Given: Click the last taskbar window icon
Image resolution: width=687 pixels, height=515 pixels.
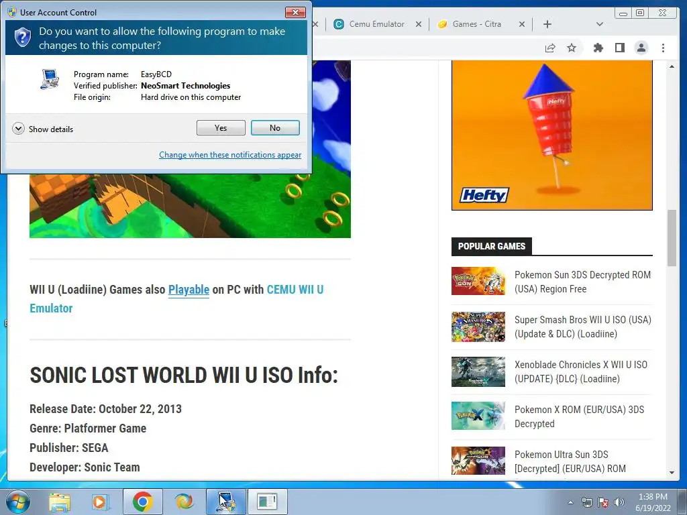Looking at the screenshot, I should coord(267,502).
